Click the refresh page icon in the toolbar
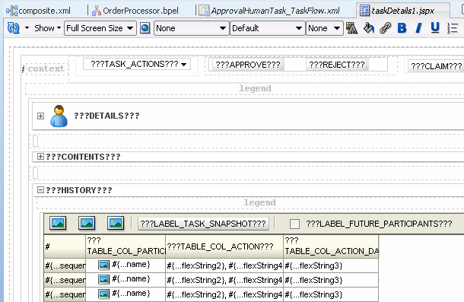464x302 pixels. click(x=14, y=28)
